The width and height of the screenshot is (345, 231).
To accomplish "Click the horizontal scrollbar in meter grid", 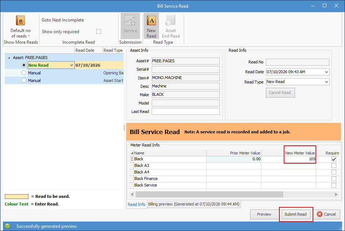I will tap(209, 194).
